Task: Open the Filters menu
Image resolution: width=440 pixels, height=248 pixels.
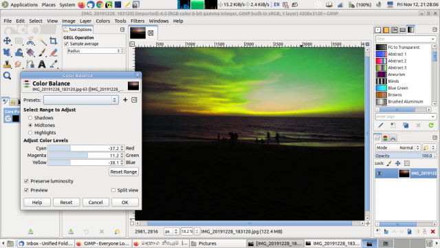Action: click(137, 21)
